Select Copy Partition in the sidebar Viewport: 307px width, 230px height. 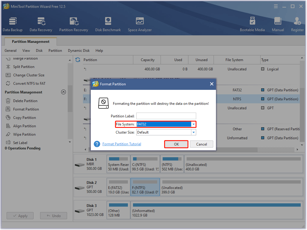(25, 117)
